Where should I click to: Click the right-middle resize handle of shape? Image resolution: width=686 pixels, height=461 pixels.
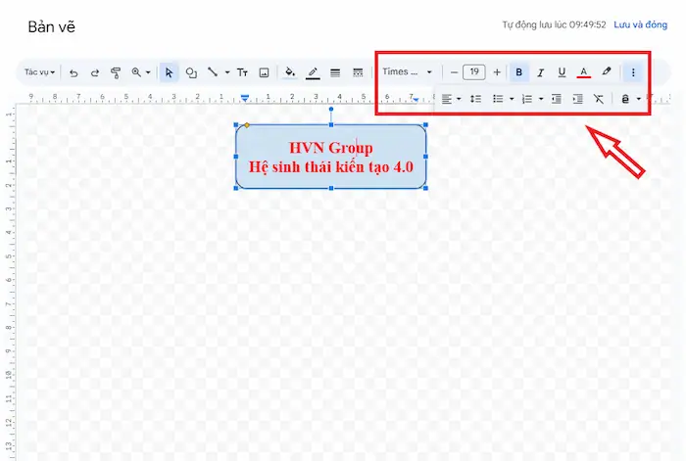(x=425, y=157)
